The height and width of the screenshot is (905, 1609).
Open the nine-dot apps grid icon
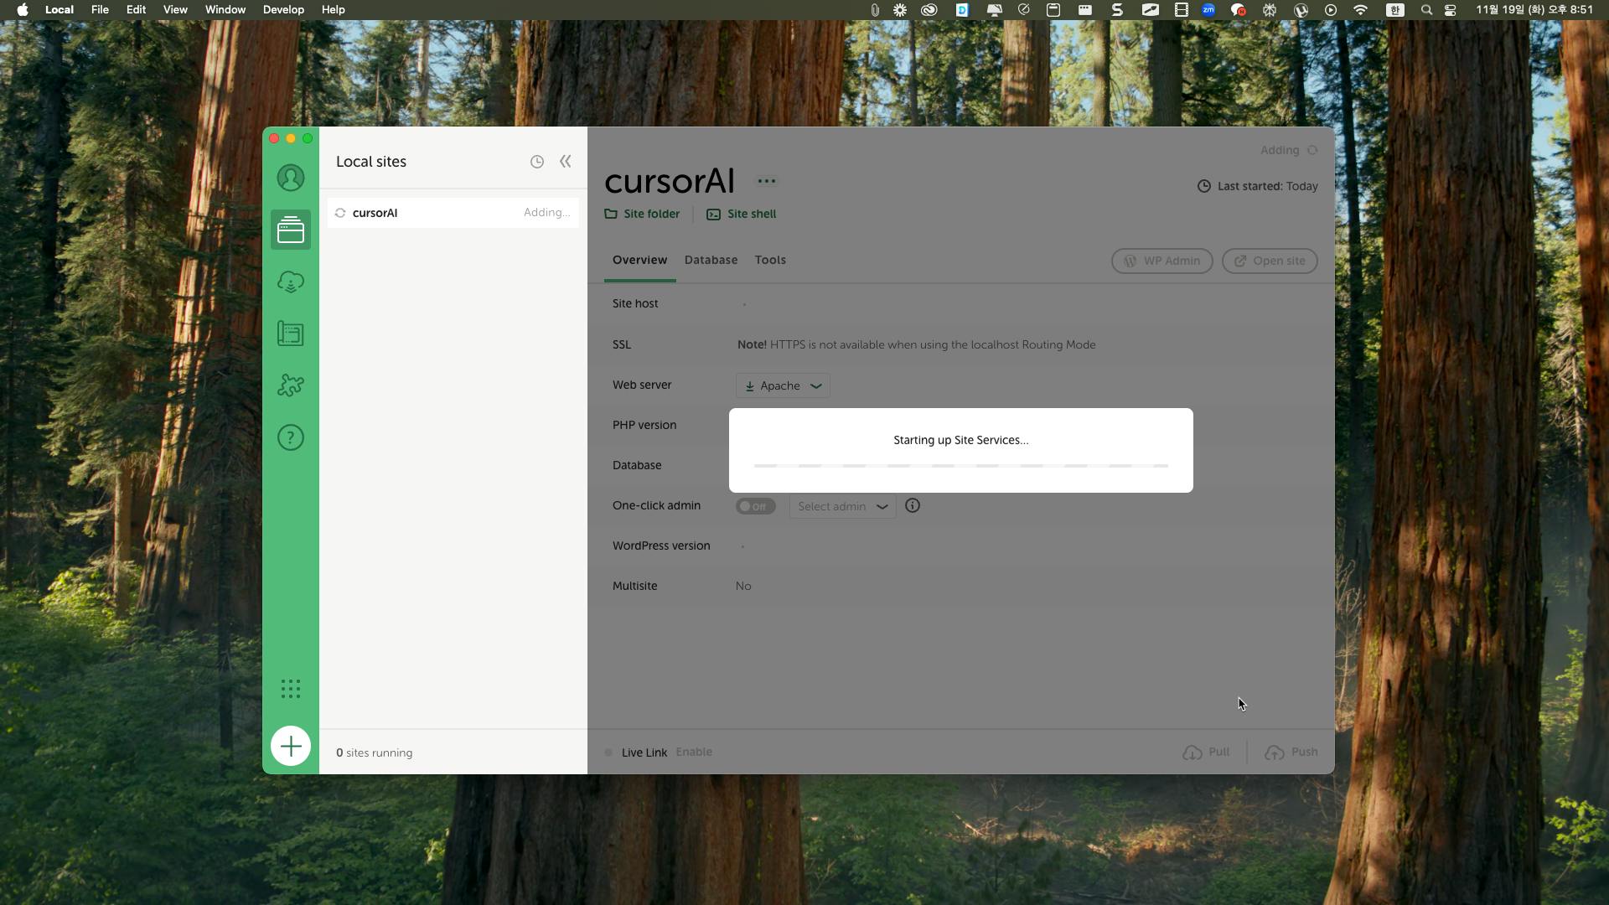(x=291, y=689)
